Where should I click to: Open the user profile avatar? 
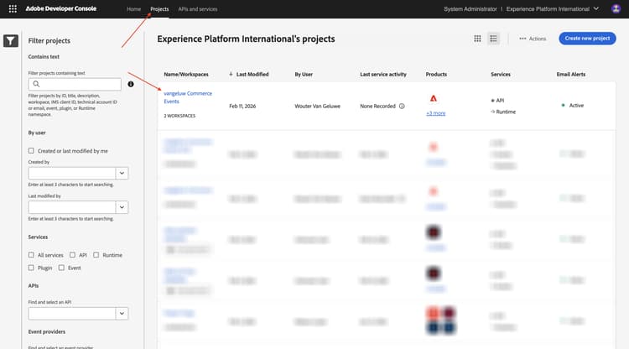[617, 8]
